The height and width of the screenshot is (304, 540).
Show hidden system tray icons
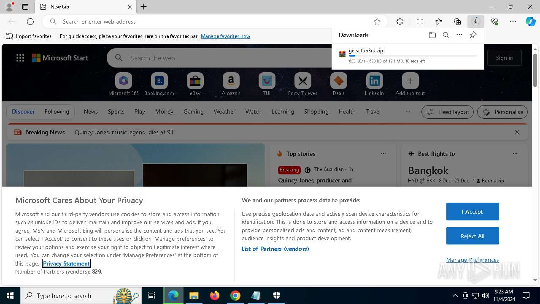coord(455,296)
